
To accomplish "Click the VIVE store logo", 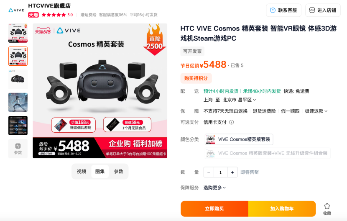I will coord(16,10).
